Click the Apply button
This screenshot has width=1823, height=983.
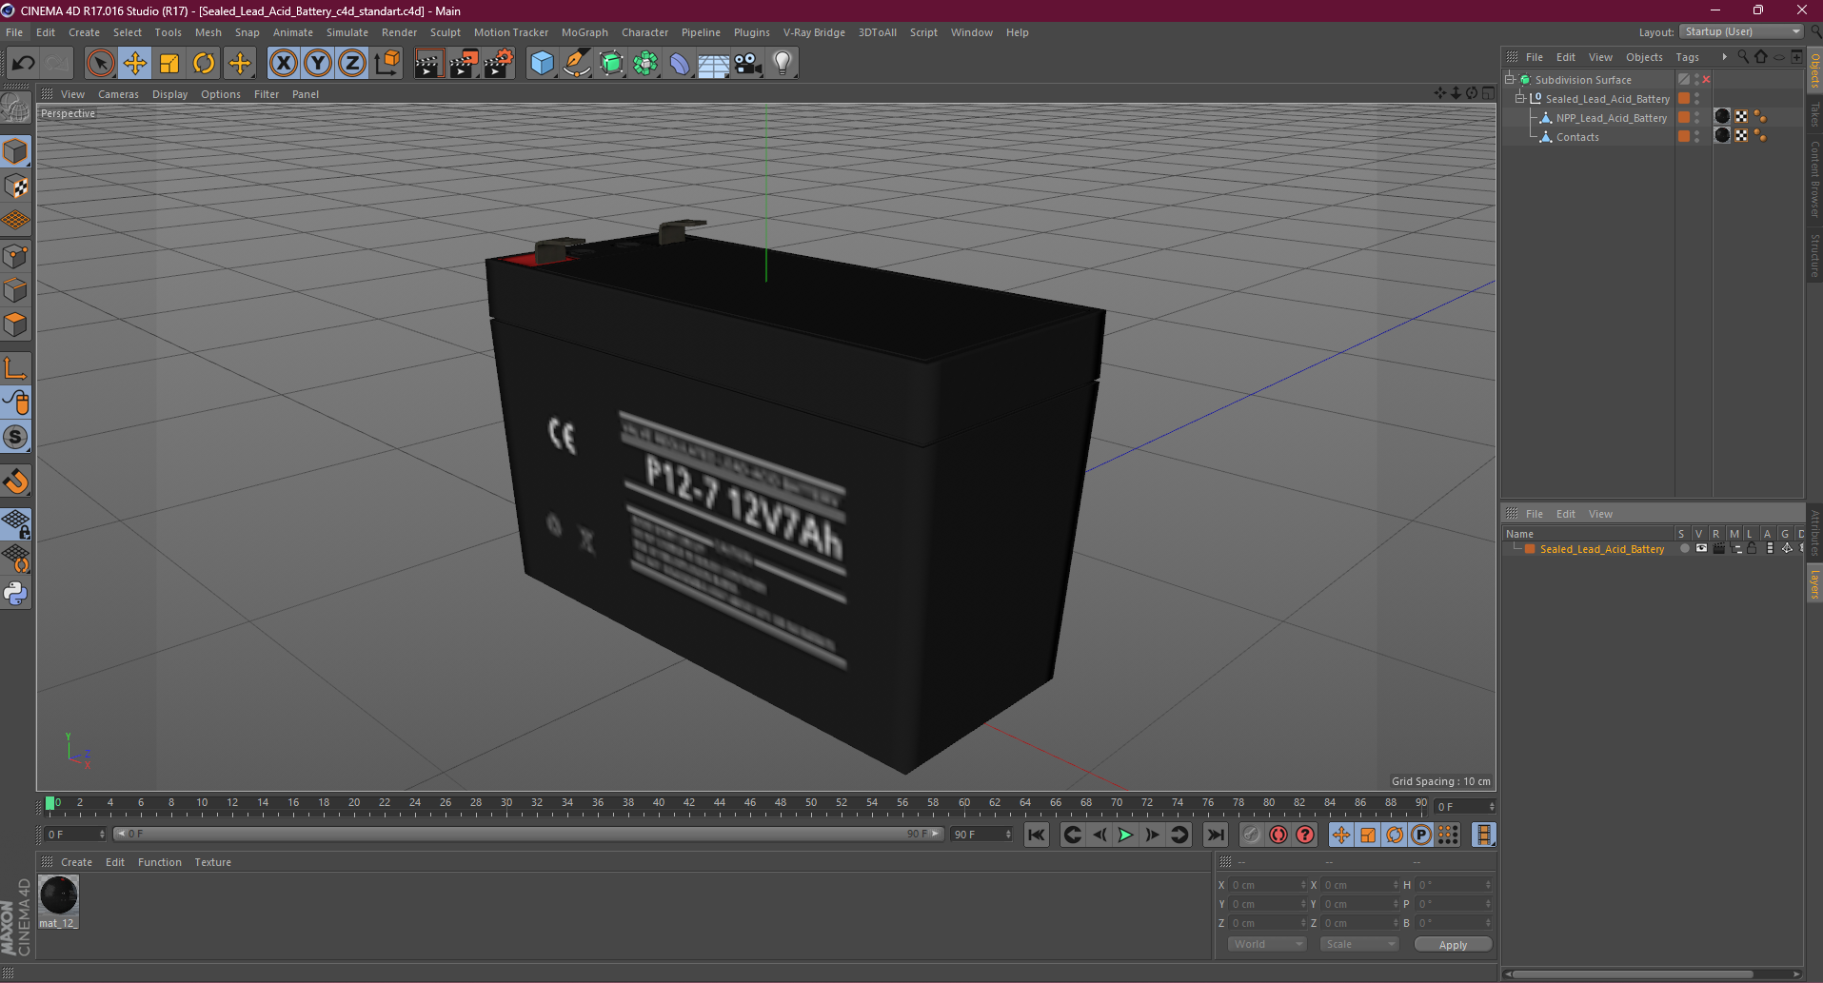click(1453, 945)
